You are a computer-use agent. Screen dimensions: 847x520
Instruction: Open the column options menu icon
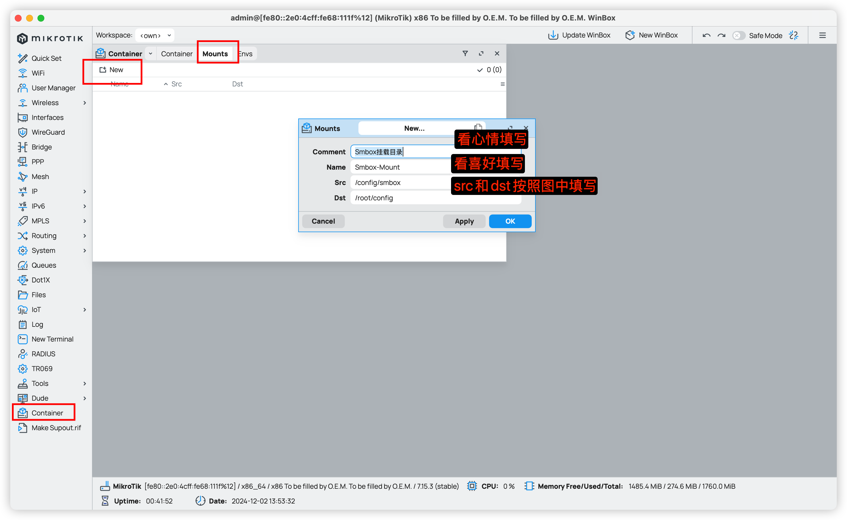coord(502,84)
